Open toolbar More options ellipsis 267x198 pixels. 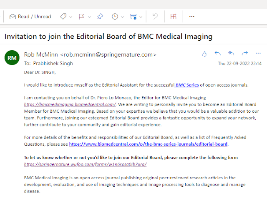point(192,17)
